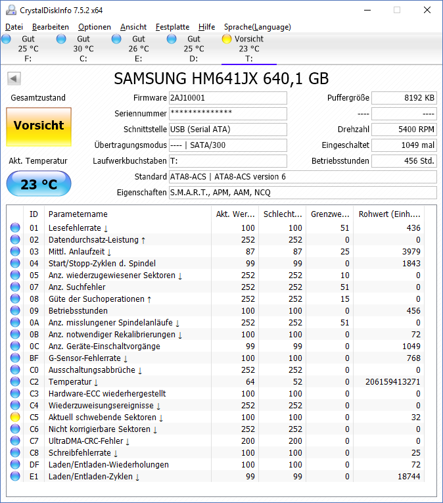
Task: Click the Akt. Wert column header
Action: tap(235, 214)
